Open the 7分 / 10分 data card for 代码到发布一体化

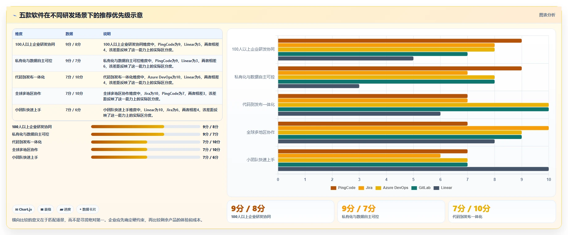[502, 212]
